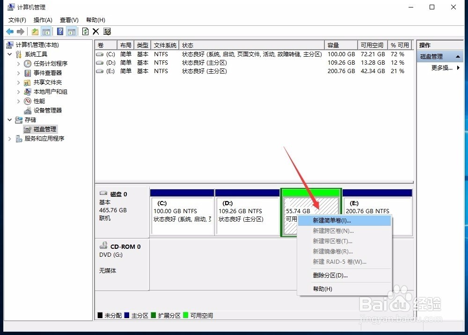Click the Forward navigation arrow icon

point(20,31)
